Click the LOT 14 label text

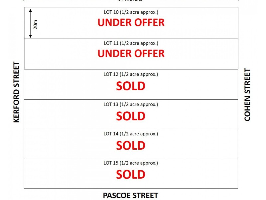pos(131,134)
